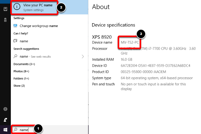Click the Pen and touch label
This screenshot has width=201, height=134.
point(103,84)
